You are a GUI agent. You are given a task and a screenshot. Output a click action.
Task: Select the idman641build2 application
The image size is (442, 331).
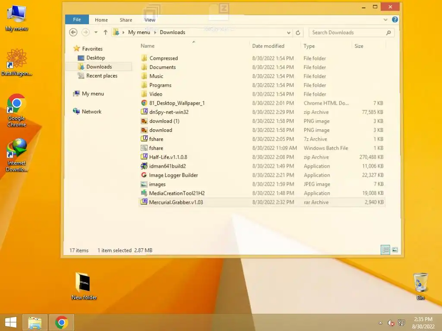(x=262, y=166)
